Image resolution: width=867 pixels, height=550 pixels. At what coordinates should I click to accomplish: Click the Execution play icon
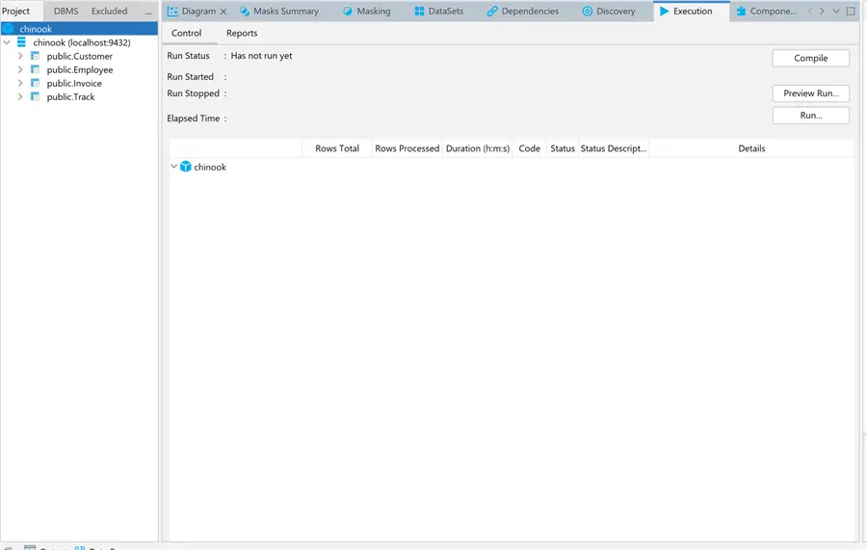point(664,11)
